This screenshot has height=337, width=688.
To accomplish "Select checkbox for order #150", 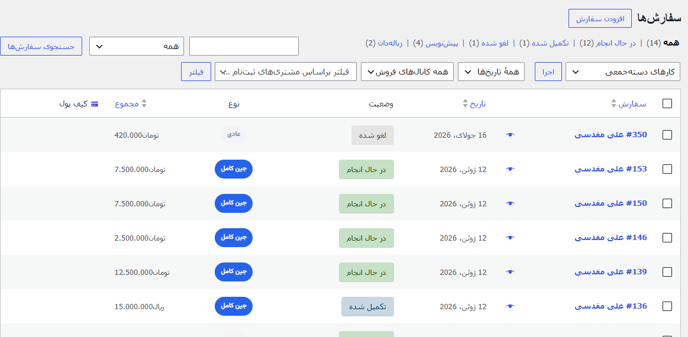I will coord(667,203).
